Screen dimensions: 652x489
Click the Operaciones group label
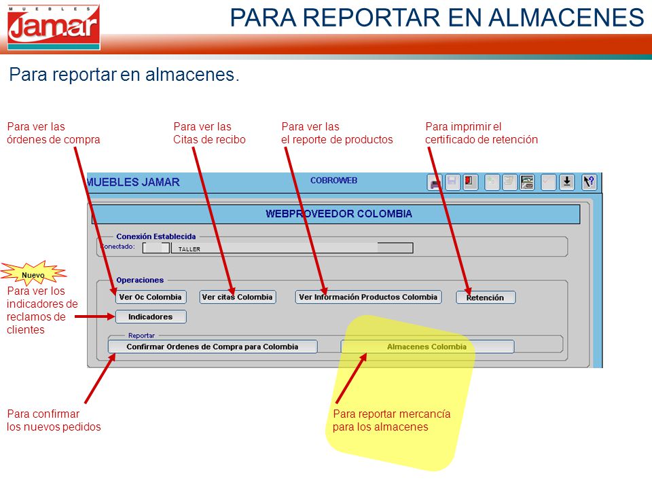[140, 280]
